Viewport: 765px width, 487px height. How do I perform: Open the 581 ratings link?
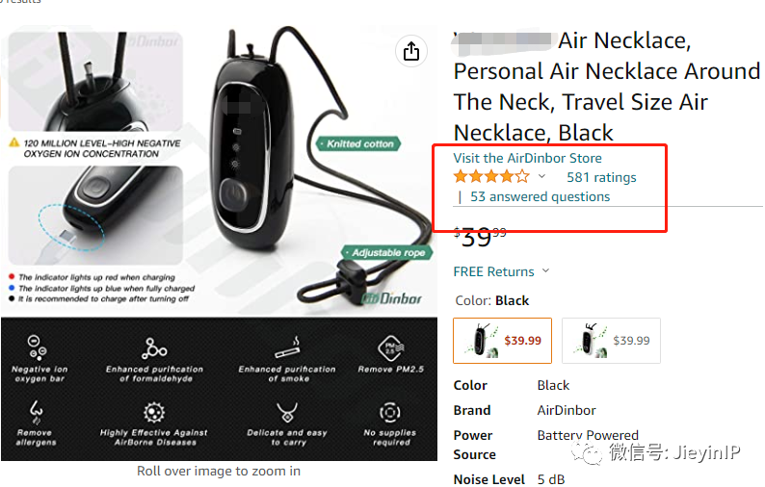pyautogui.click(x=601, y=177)
